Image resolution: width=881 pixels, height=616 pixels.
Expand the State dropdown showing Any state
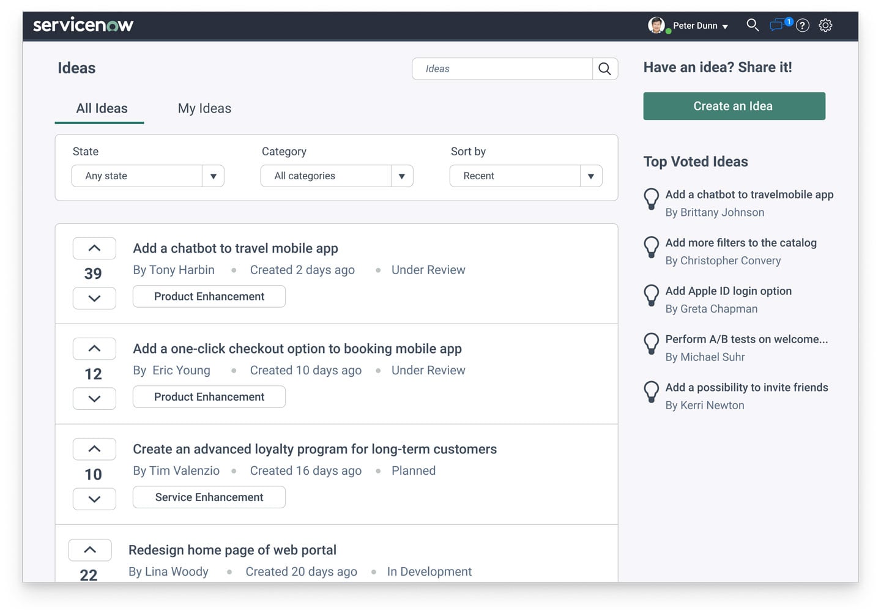coord(147,176)
